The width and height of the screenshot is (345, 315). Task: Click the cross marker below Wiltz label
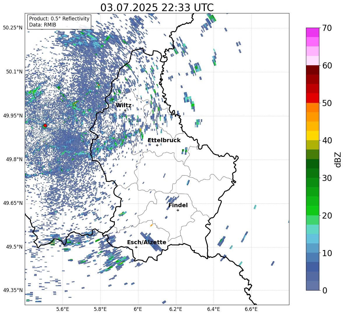point(125,110)
